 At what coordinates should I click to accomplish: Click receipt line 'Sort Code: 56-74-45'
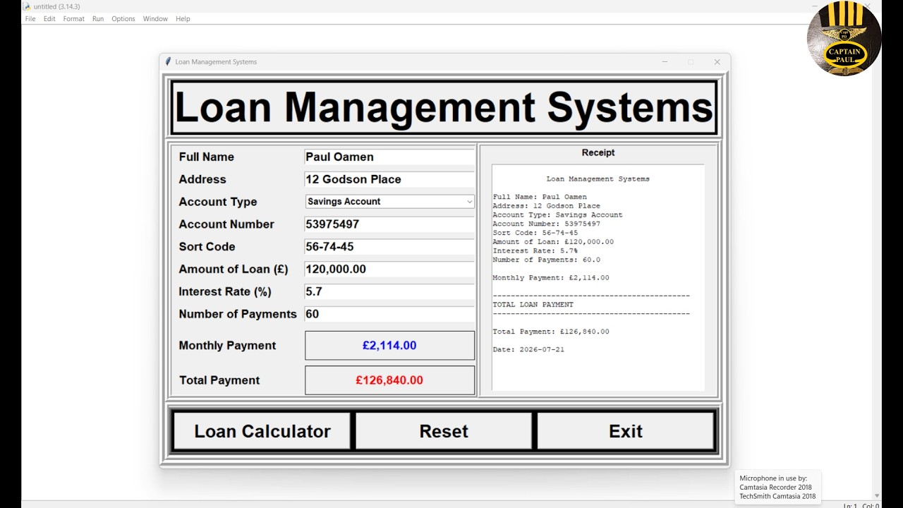point(535,233)
